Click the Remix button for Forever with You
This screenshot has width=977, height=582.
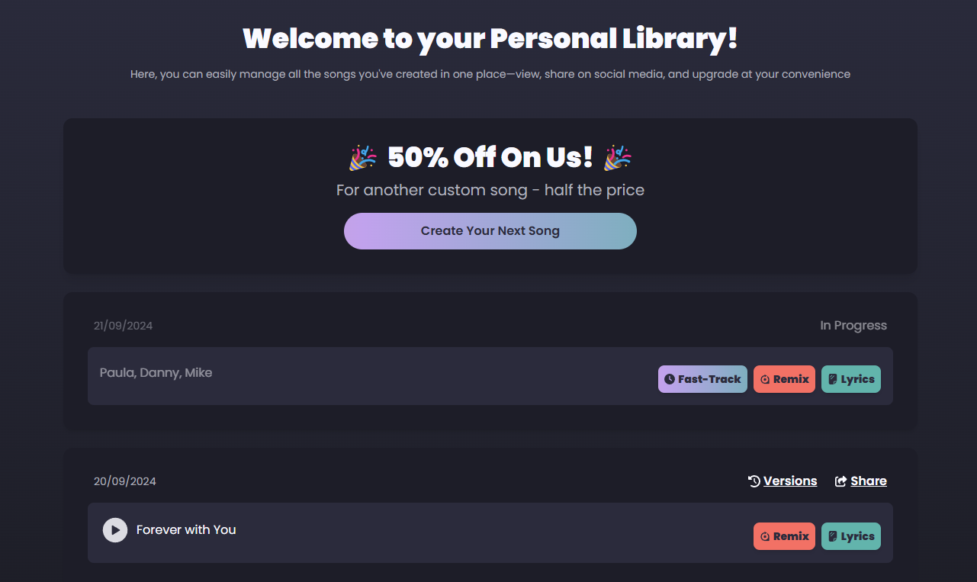point(784,536)
